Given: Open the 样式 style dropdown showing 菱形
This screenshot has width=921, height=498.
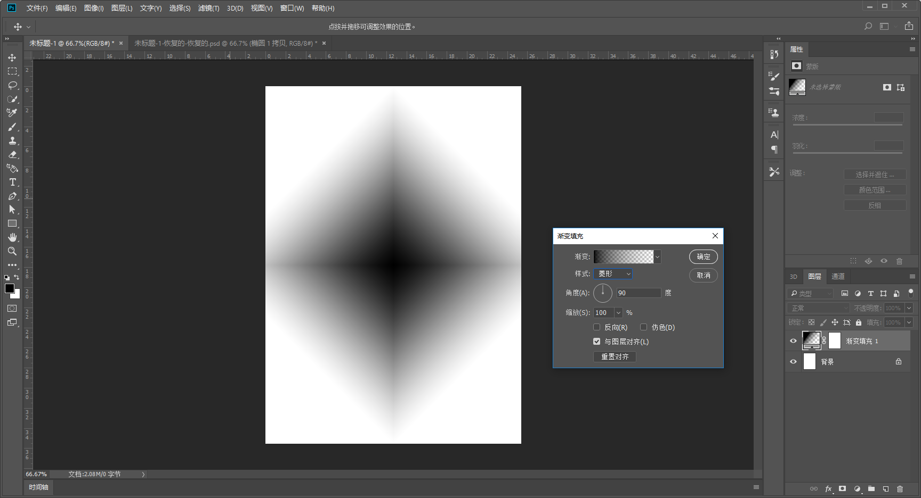Looking at the screenshot, I should [x=613, y=273].
